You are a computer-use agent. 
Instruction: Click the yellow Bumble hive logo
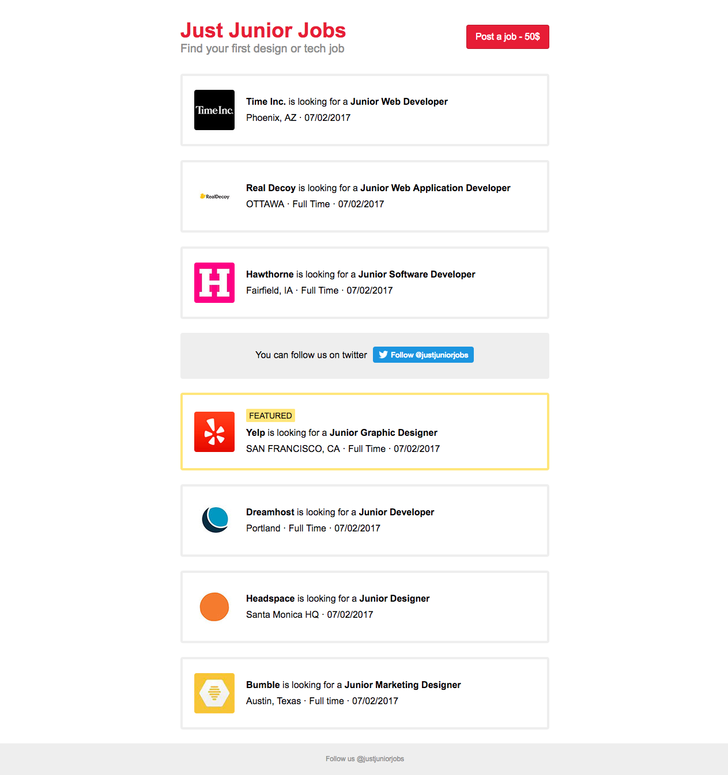pyautogui.click(x=214, y=693)
